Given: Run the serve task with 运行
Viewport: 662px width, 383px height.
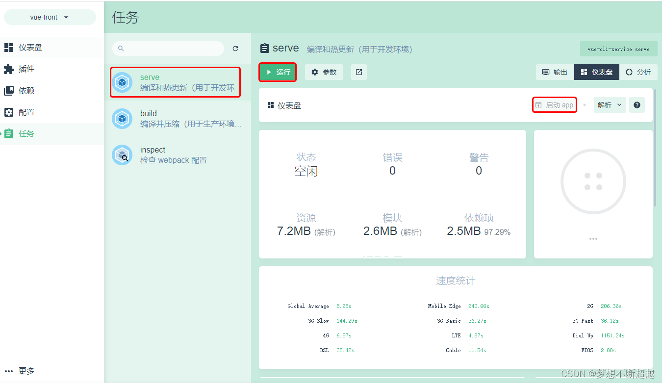Looking at the screenshot, I should [x=278, y=72].
